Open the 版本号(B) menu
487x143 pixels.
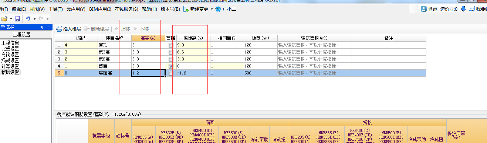click(x=170, y=9)
